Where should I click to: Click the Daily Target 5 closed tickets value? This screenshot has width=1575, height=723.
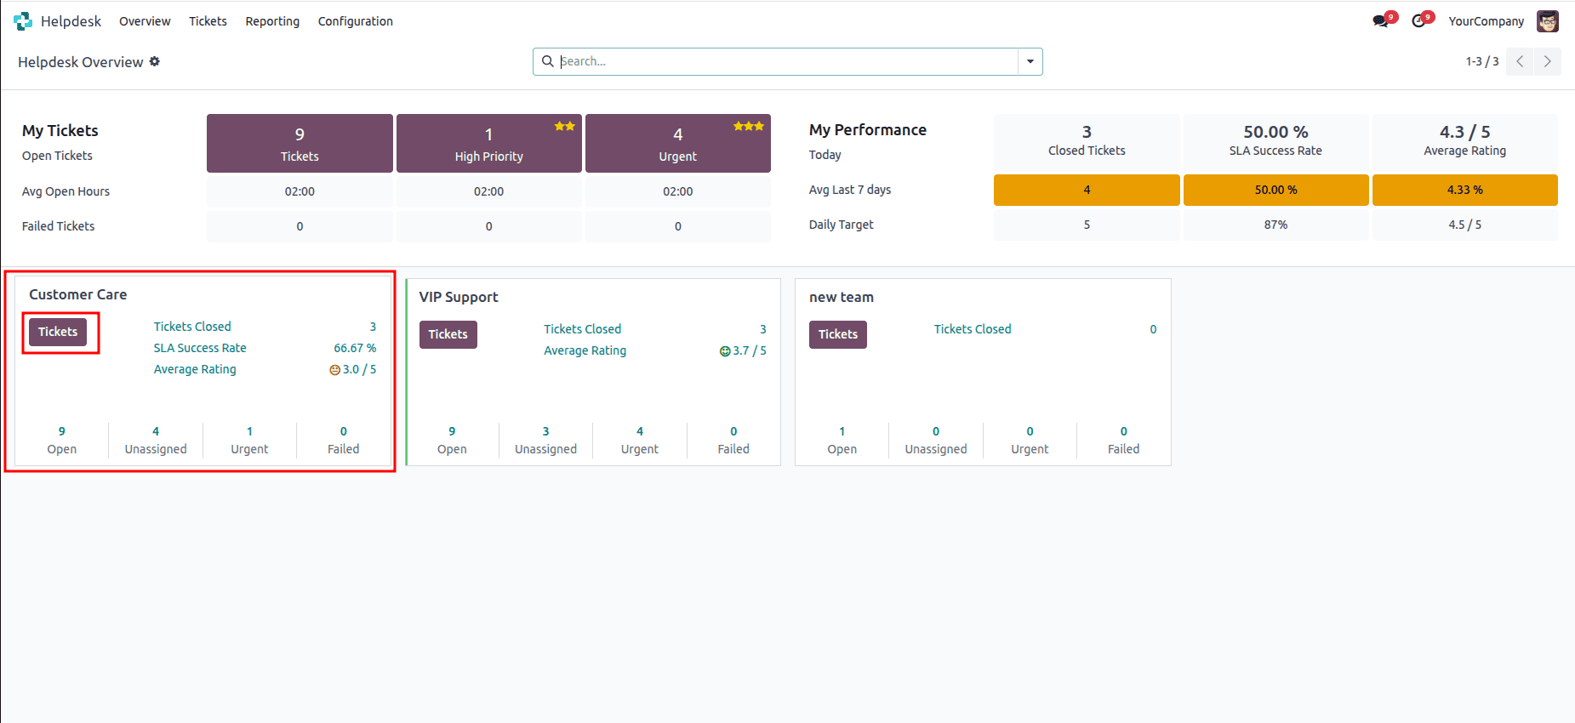tap(1087, 225)
